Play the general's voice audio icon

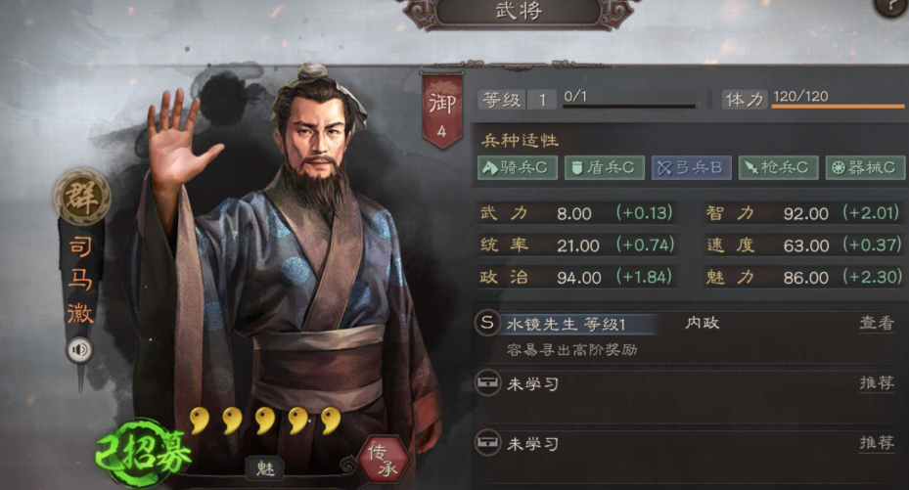[x=79, y=350]
